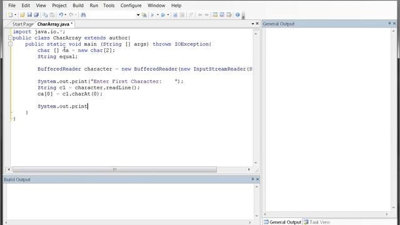400x225 pixels.
Task: Click the empty find text combo box
Action: click(x=111, y=15)
